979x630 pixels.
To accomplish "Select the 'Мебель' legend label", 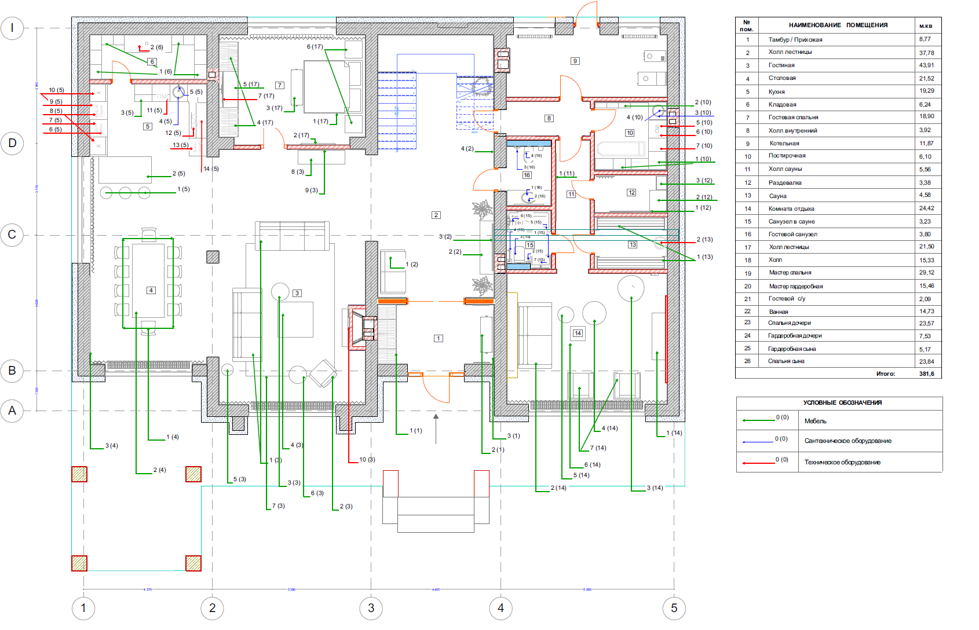I will pos(815,422).
